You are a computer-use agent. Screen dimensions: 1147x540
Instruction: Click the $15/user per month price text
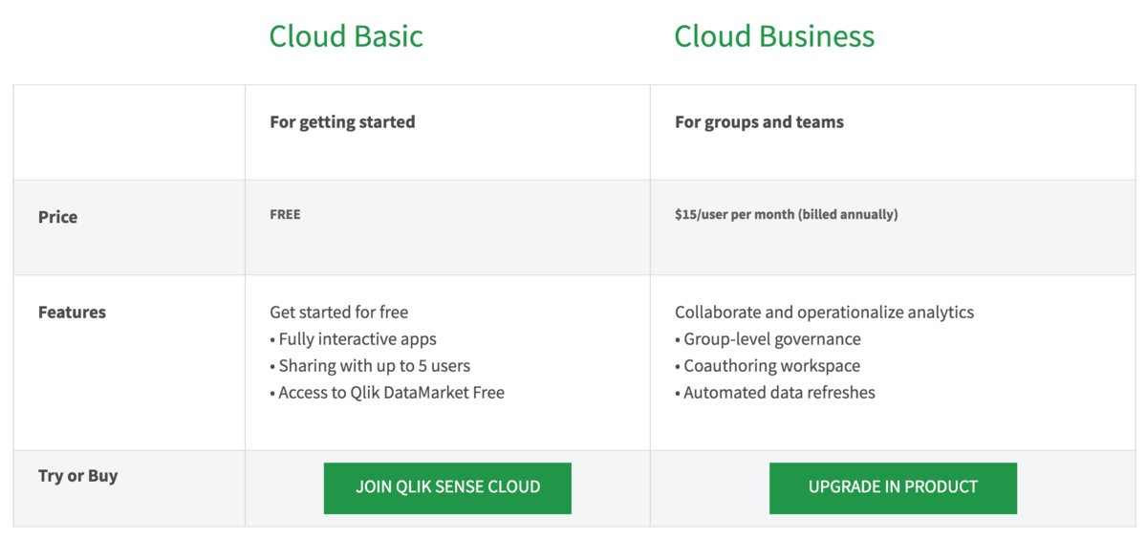click(786, 215)
